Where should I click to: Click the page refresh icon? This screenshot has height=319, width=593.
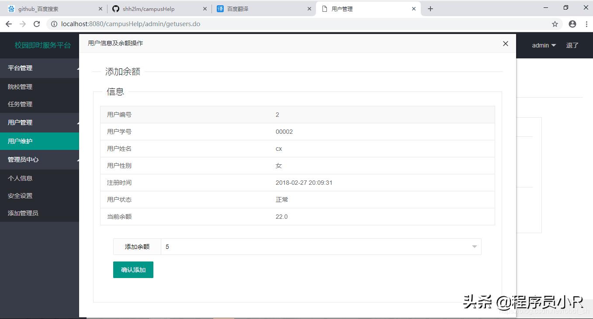37,24
